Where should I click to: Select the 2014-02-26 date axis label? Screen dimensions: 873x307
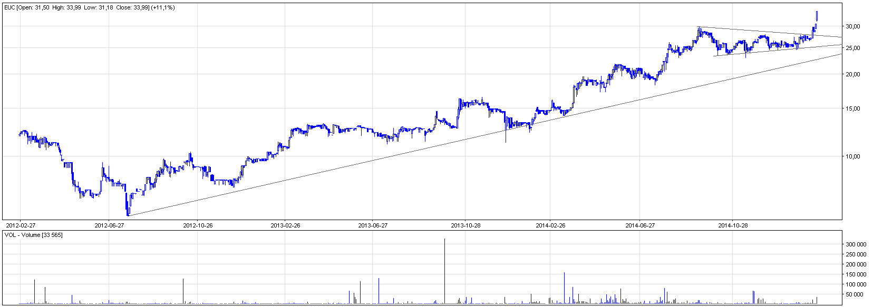tap(550, 225)
